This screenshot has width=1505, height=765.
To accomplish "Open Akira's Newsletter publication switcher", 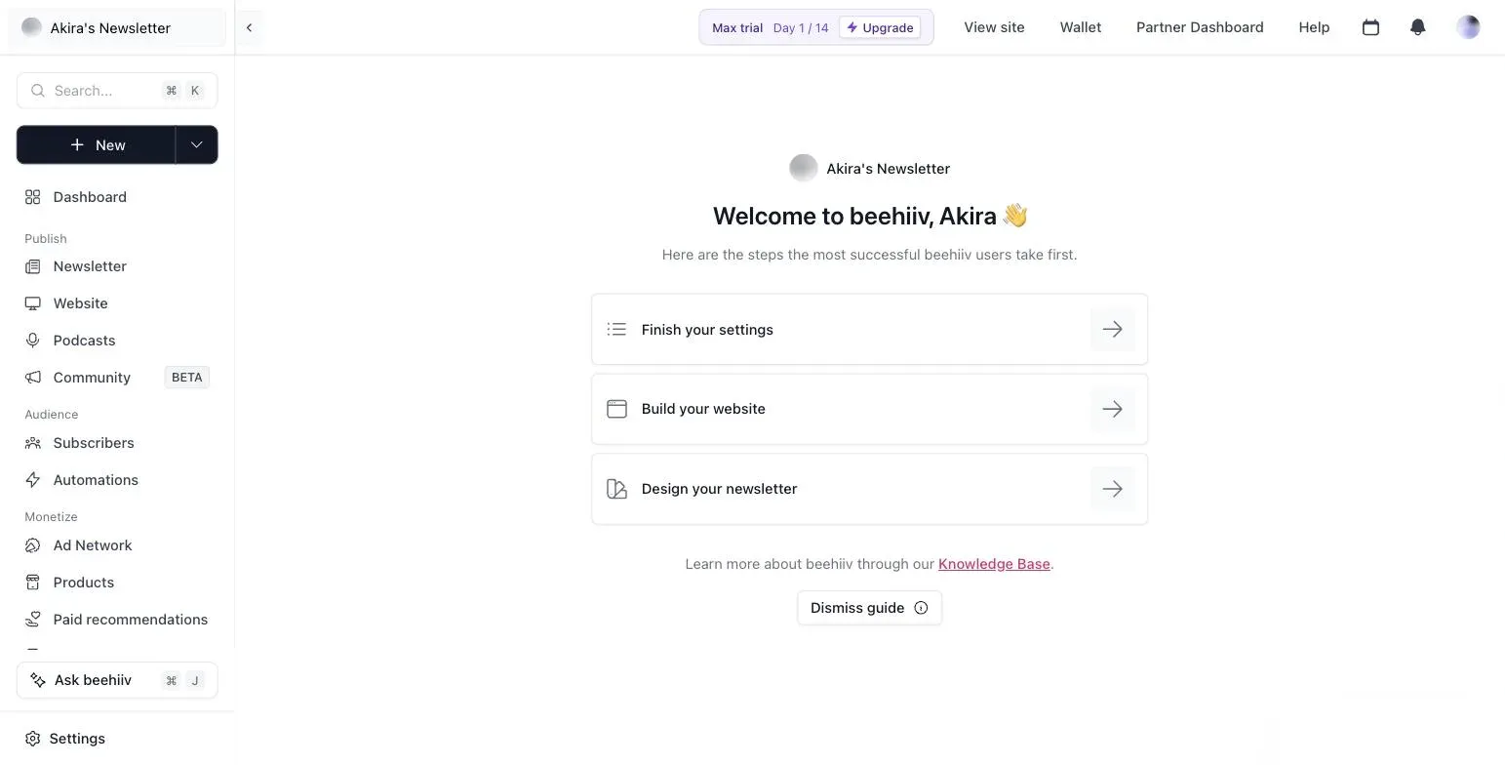I will coord(117,27).
